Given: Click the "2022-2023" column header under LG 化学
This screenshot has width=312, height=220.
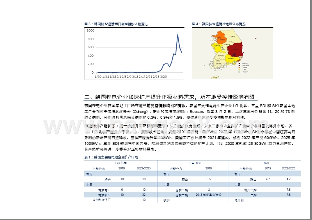Looking at the screenshot, I should click(x=144, y=168).
